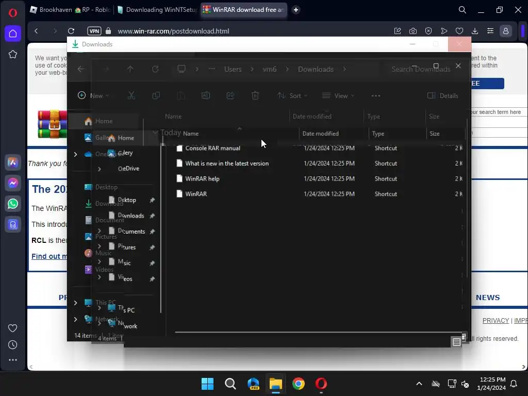This screenshot has width=528, height=396.
Task: Switch to Brookhaven RP Roblox tab
Action: pos(71,10)
